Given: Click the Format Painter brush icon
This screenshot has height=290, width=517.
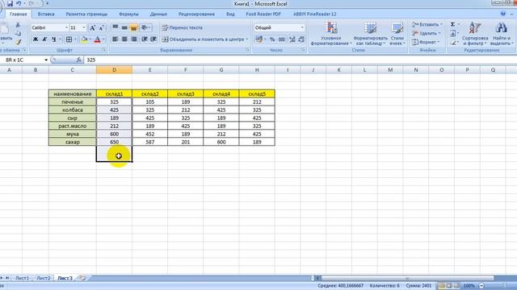Looking at the screenshot, I should pos(18,42).
